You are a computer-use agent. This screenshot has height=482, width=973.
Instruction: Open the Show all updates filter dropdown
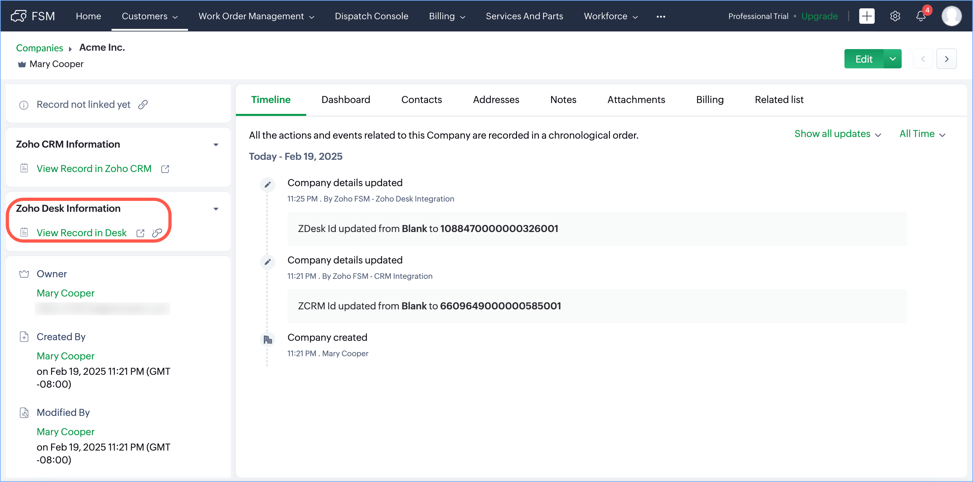837,134
